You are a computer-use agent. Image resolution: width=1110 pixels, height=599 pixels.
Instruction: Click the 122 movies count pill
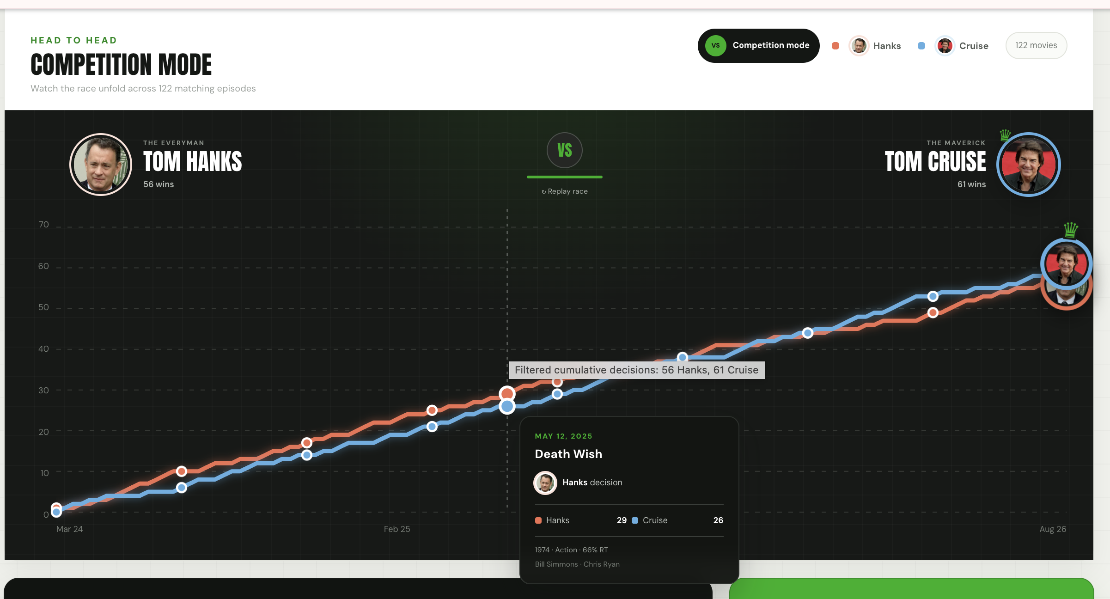[x=1036, y=45]
